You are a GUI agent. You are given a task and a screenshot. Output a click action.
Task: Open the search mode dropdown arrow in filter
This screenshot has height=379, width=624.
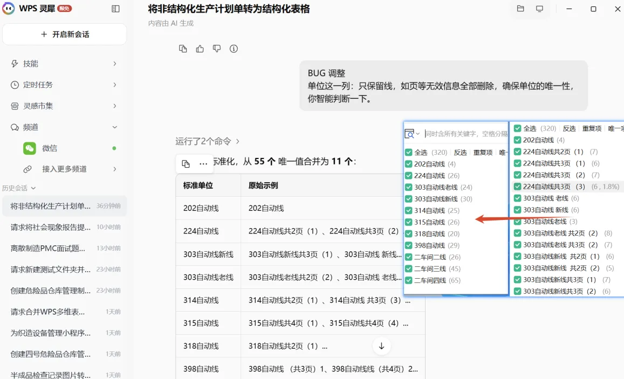coord(418,134)
